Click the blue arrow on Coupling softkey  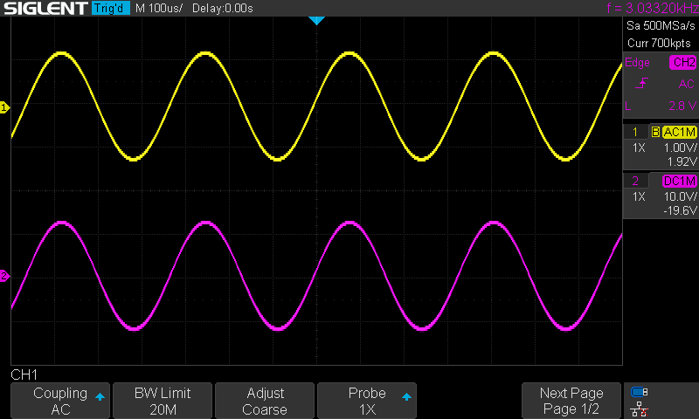click(x=100, y=396)
